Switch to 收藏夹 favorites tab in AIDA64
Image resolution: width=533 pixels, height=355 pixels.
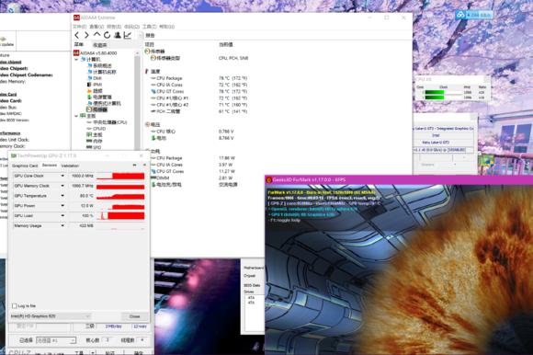(x=100, y=45)
